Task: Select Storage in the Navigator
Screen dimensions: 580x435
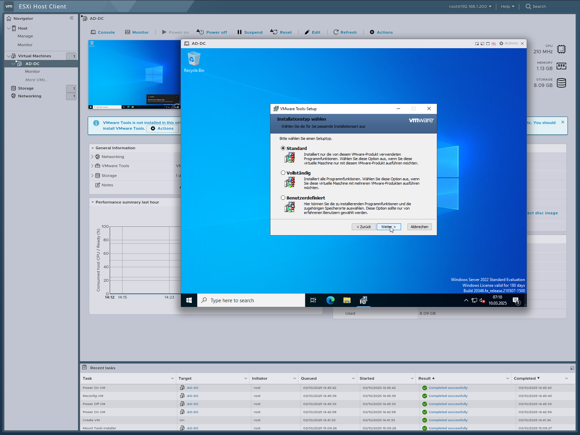Action: [x=26, y=88]
